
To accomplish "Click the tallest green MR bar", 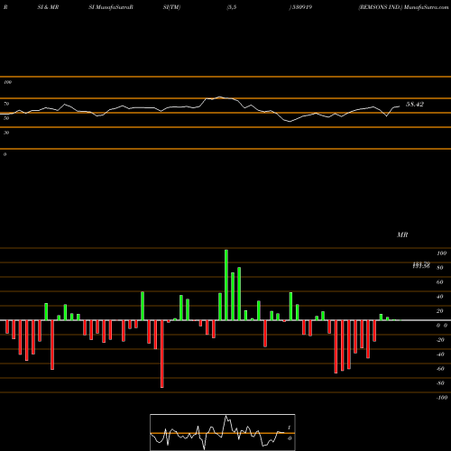I will point(226,285).
